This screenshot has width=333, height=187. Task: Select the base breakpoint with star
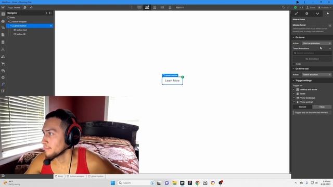147,7
